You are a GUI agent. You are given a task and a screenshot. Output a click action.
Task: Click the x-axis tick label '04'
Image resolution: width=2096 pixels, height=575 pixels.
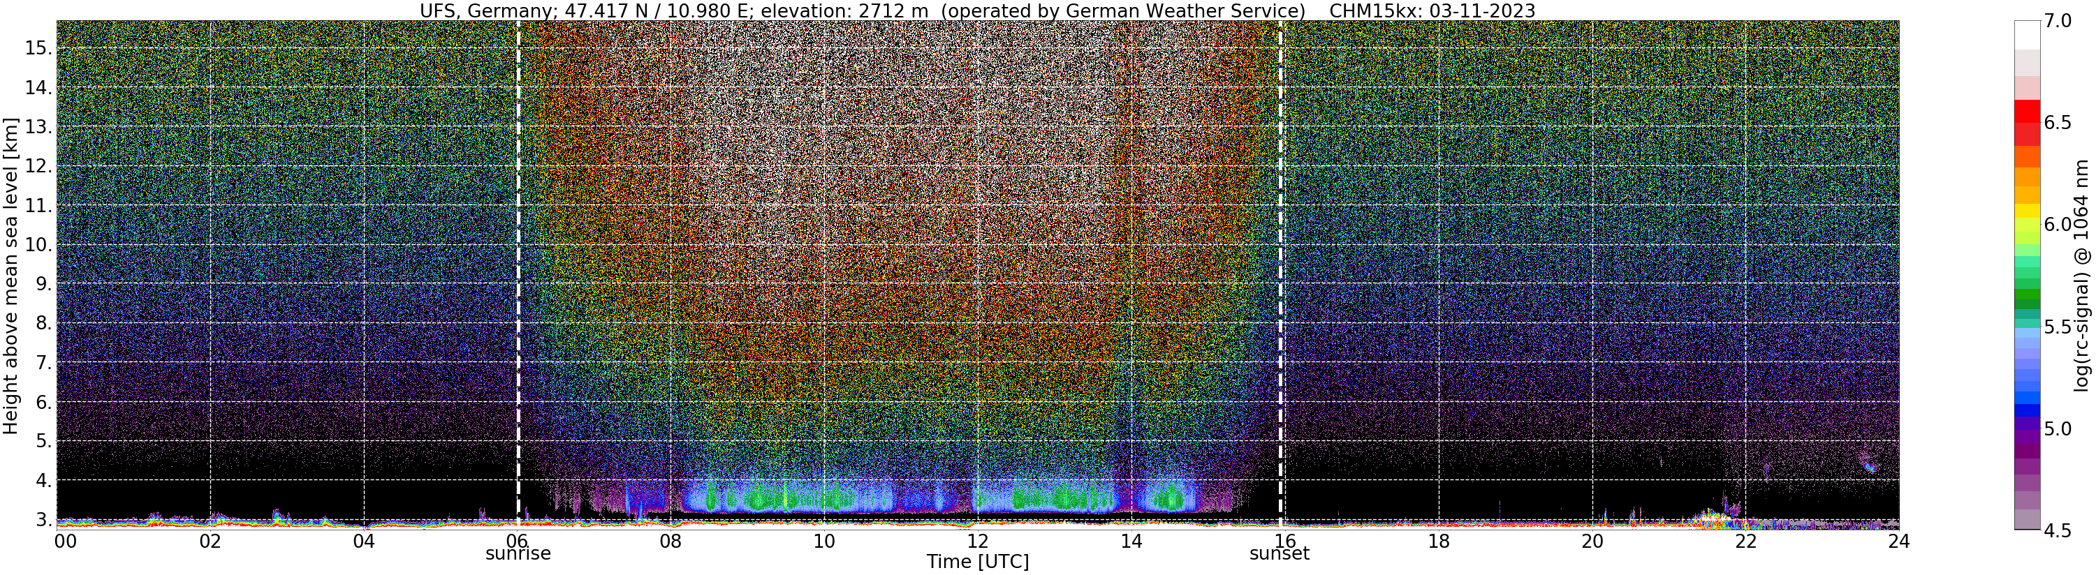pyautogui.click(x=364, y=541)
